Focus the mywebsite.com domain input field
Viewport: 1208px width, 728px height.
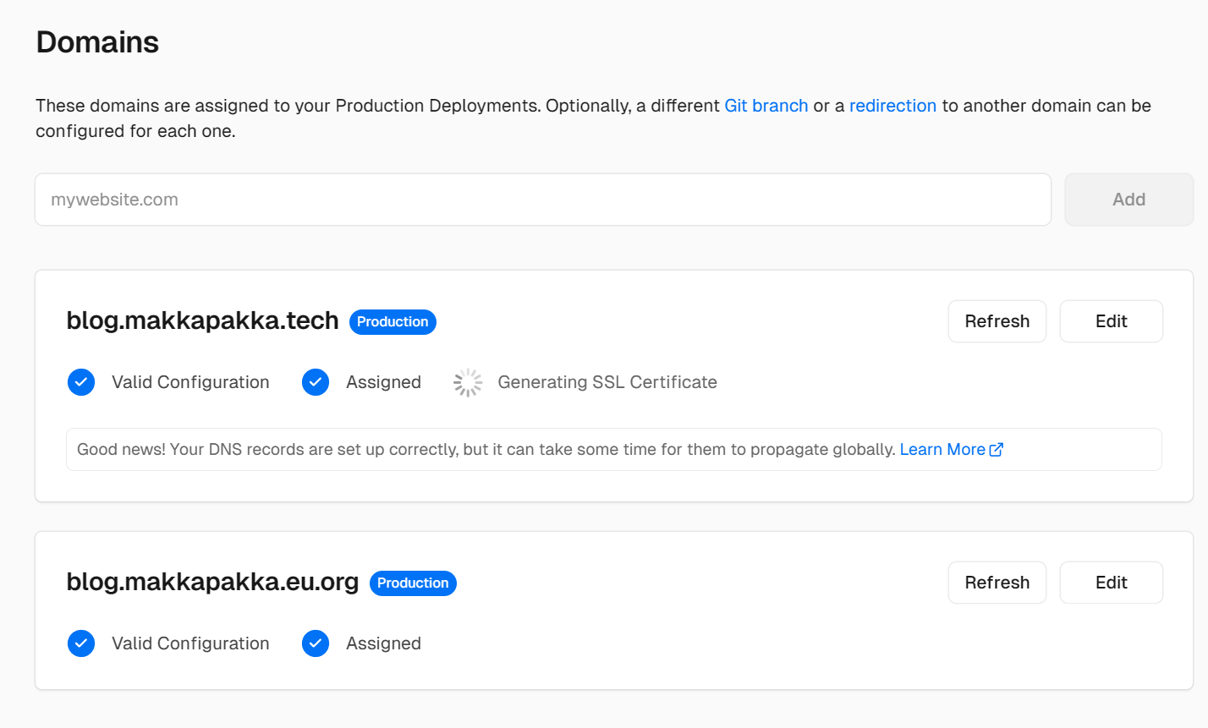pyautogui.click(x=542, y=200)
